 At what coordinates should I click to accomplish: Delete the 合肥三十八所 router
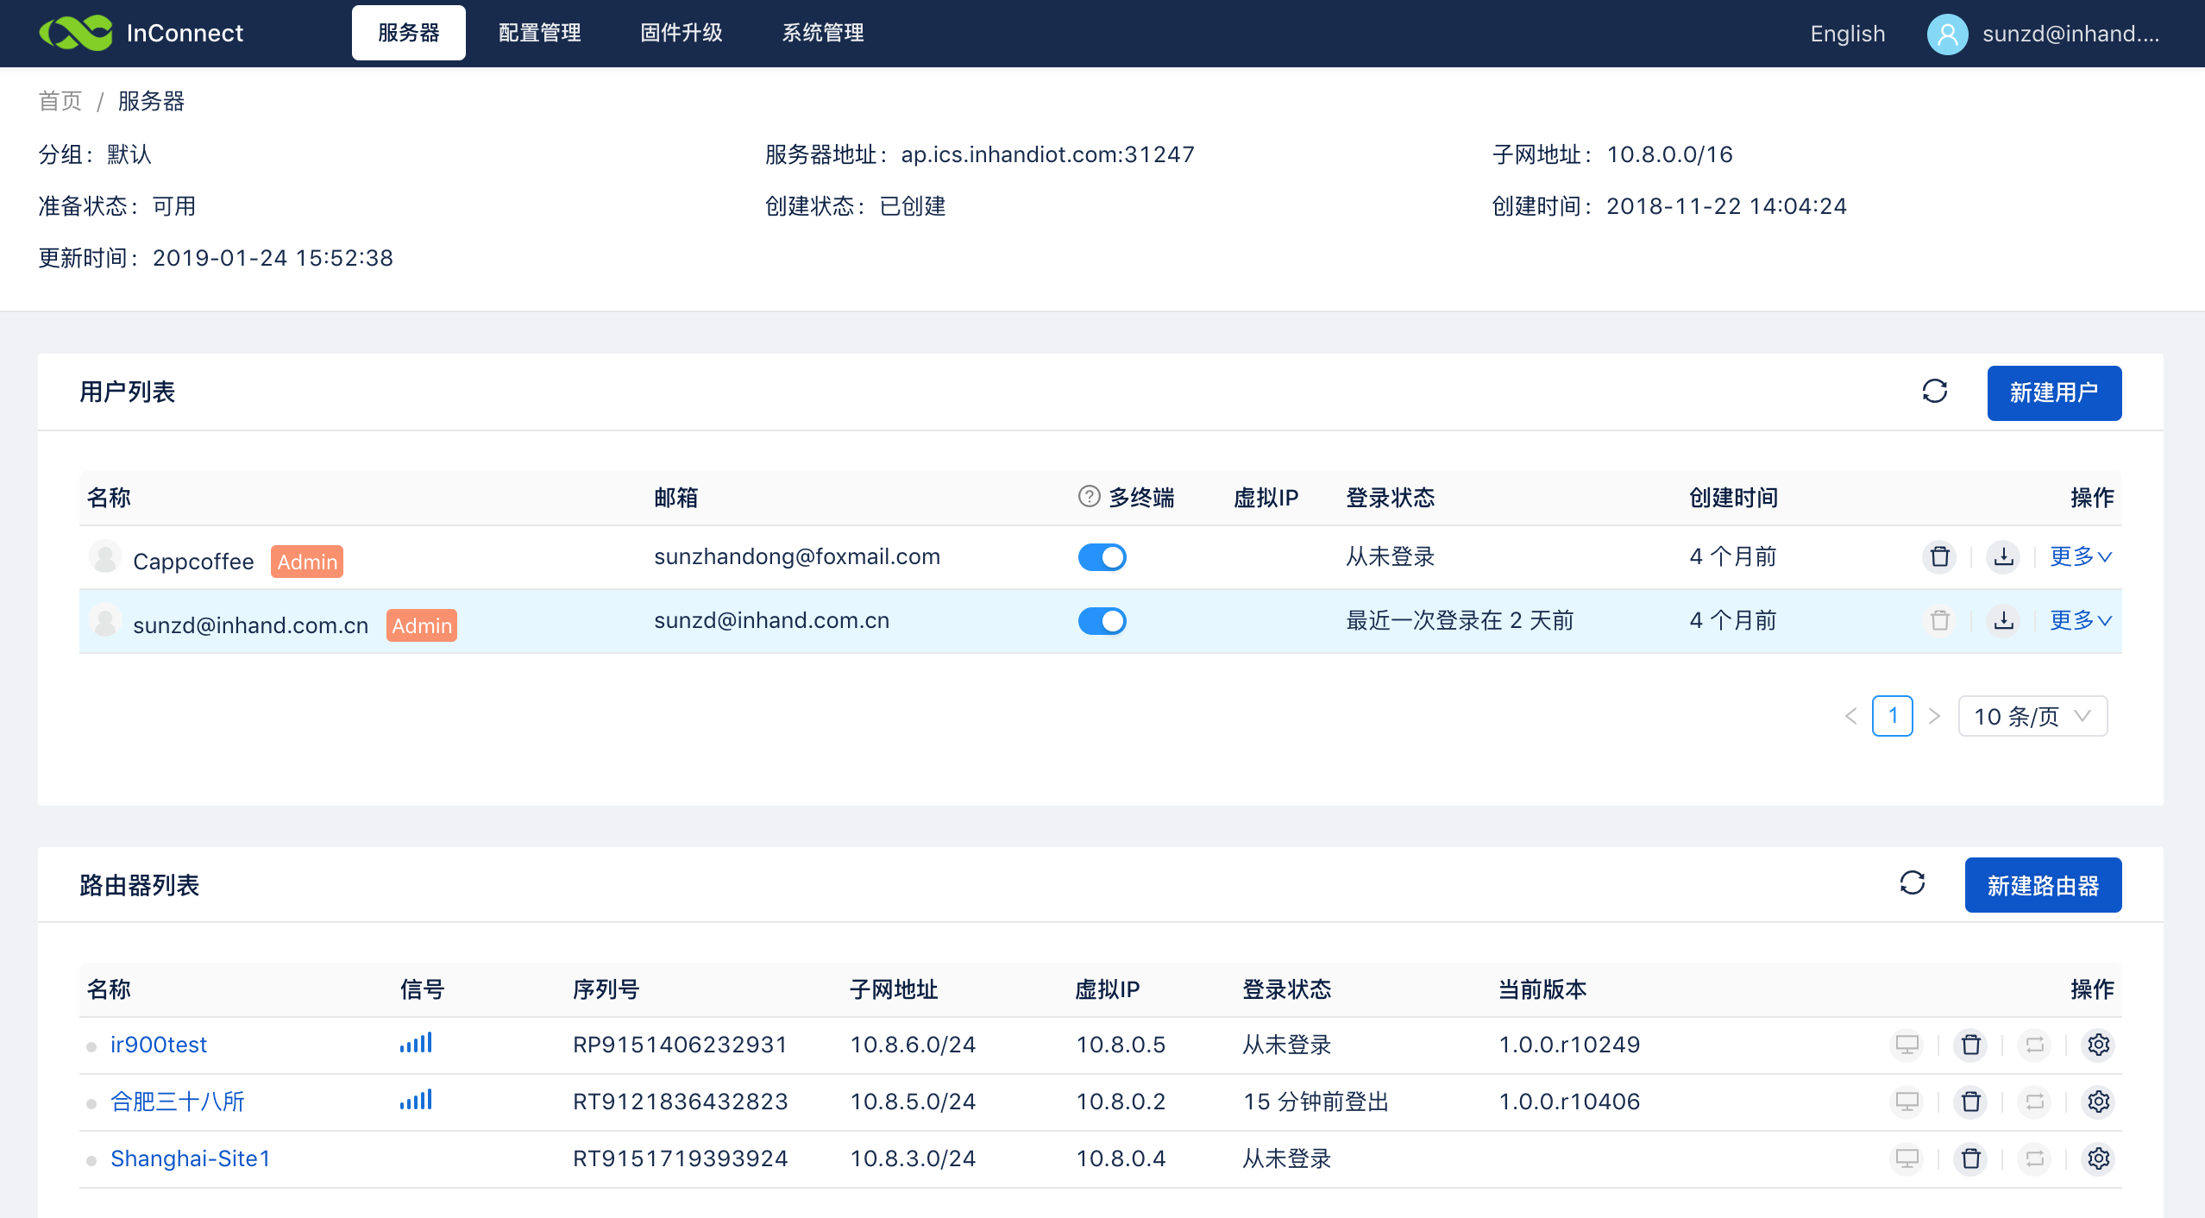[1970, 1102]
